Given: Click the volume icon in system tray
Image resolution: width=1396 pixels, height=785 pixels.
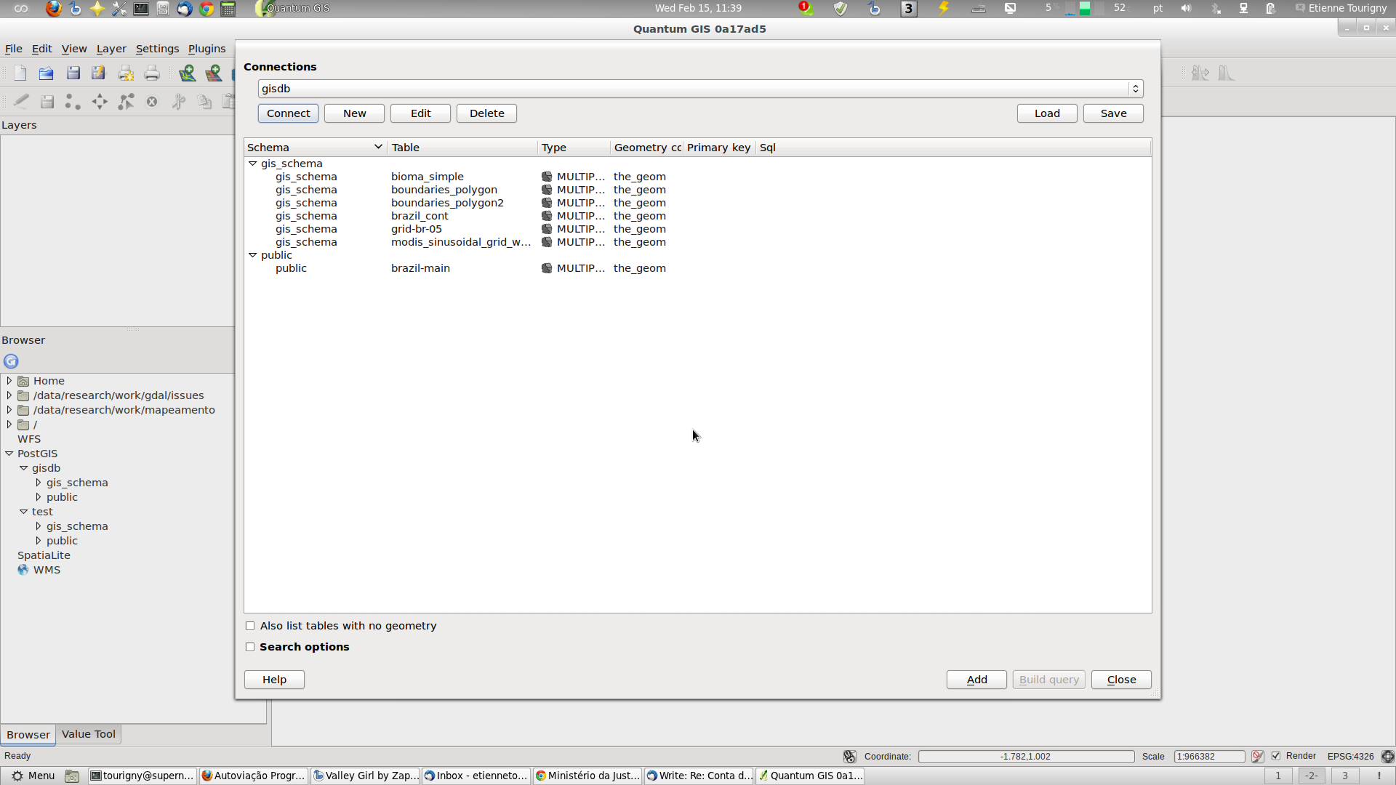Looking at the screenshot, I should (1186, 9).
